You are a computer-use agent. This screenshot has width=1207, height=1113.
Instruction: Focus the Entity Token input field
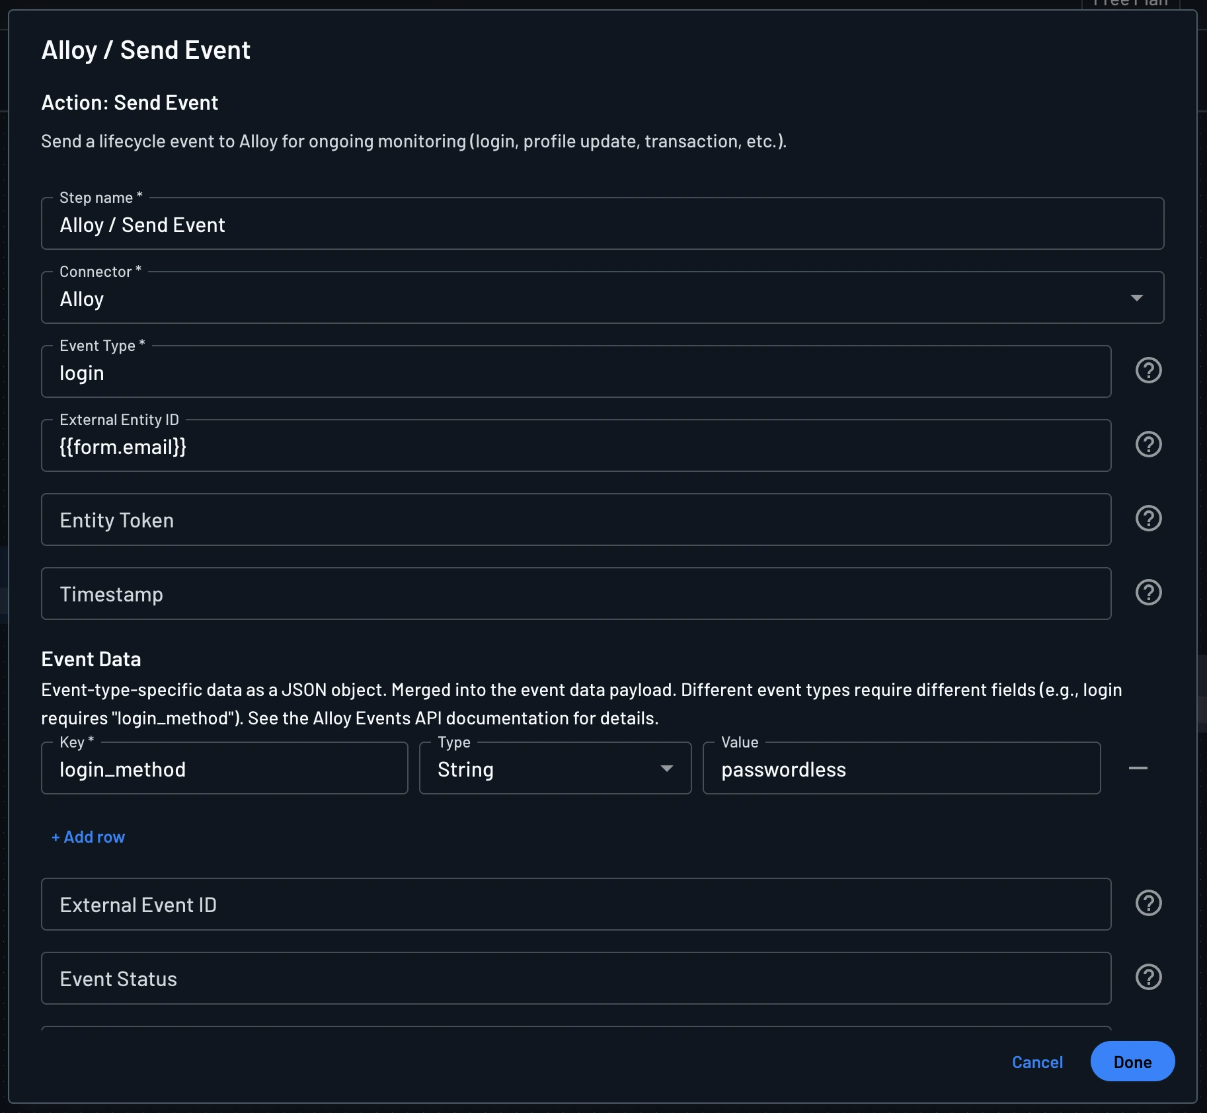576,519
